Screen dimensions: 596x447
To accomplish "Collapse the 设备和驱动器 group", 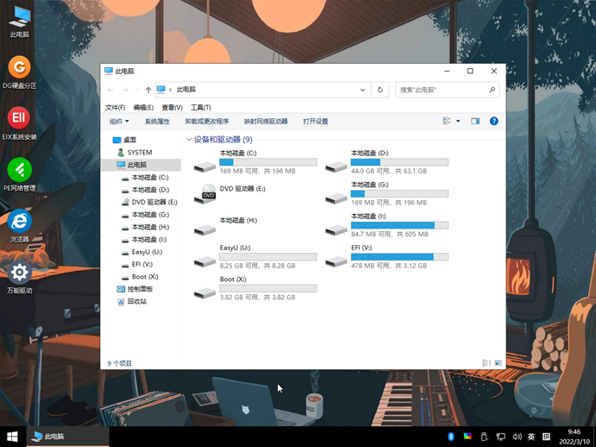I will (189, 139).
